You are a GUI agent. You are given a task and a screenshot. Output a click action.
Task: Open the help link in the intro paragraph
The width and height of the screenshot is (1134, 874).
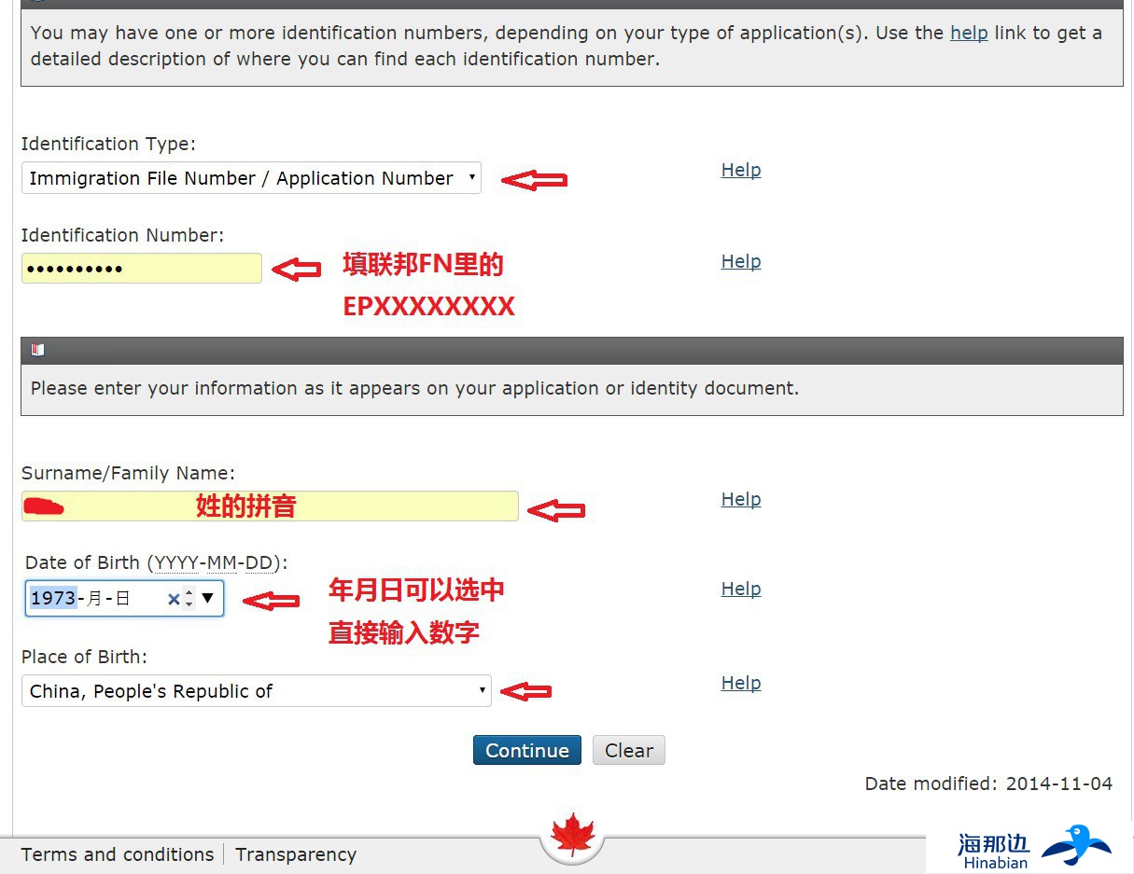pyautogui.click(x=968, y=33)
